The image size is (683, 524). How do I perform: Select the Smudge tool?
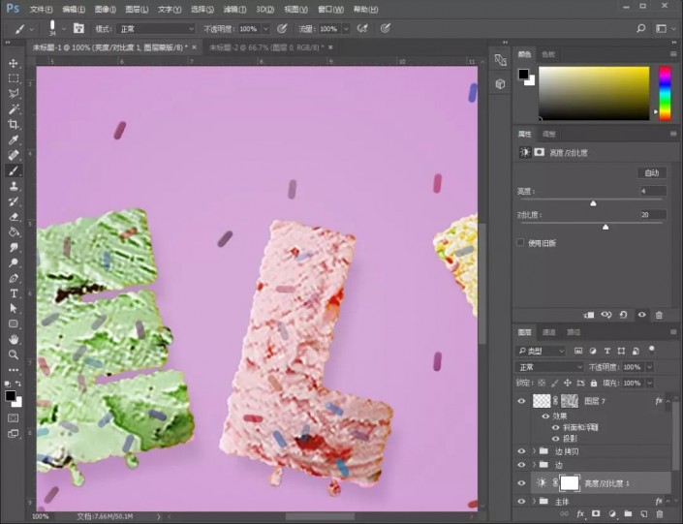coord(14,247)
